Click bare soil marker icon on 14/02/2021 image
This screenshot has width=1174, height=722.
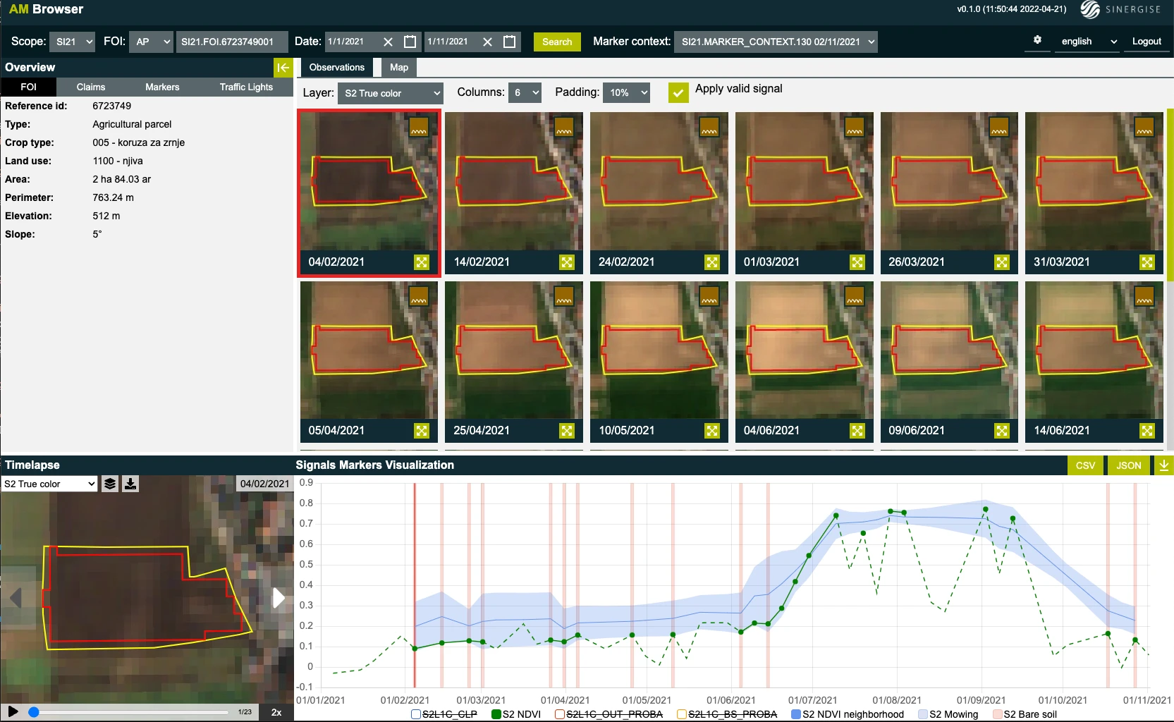[564, 128]
